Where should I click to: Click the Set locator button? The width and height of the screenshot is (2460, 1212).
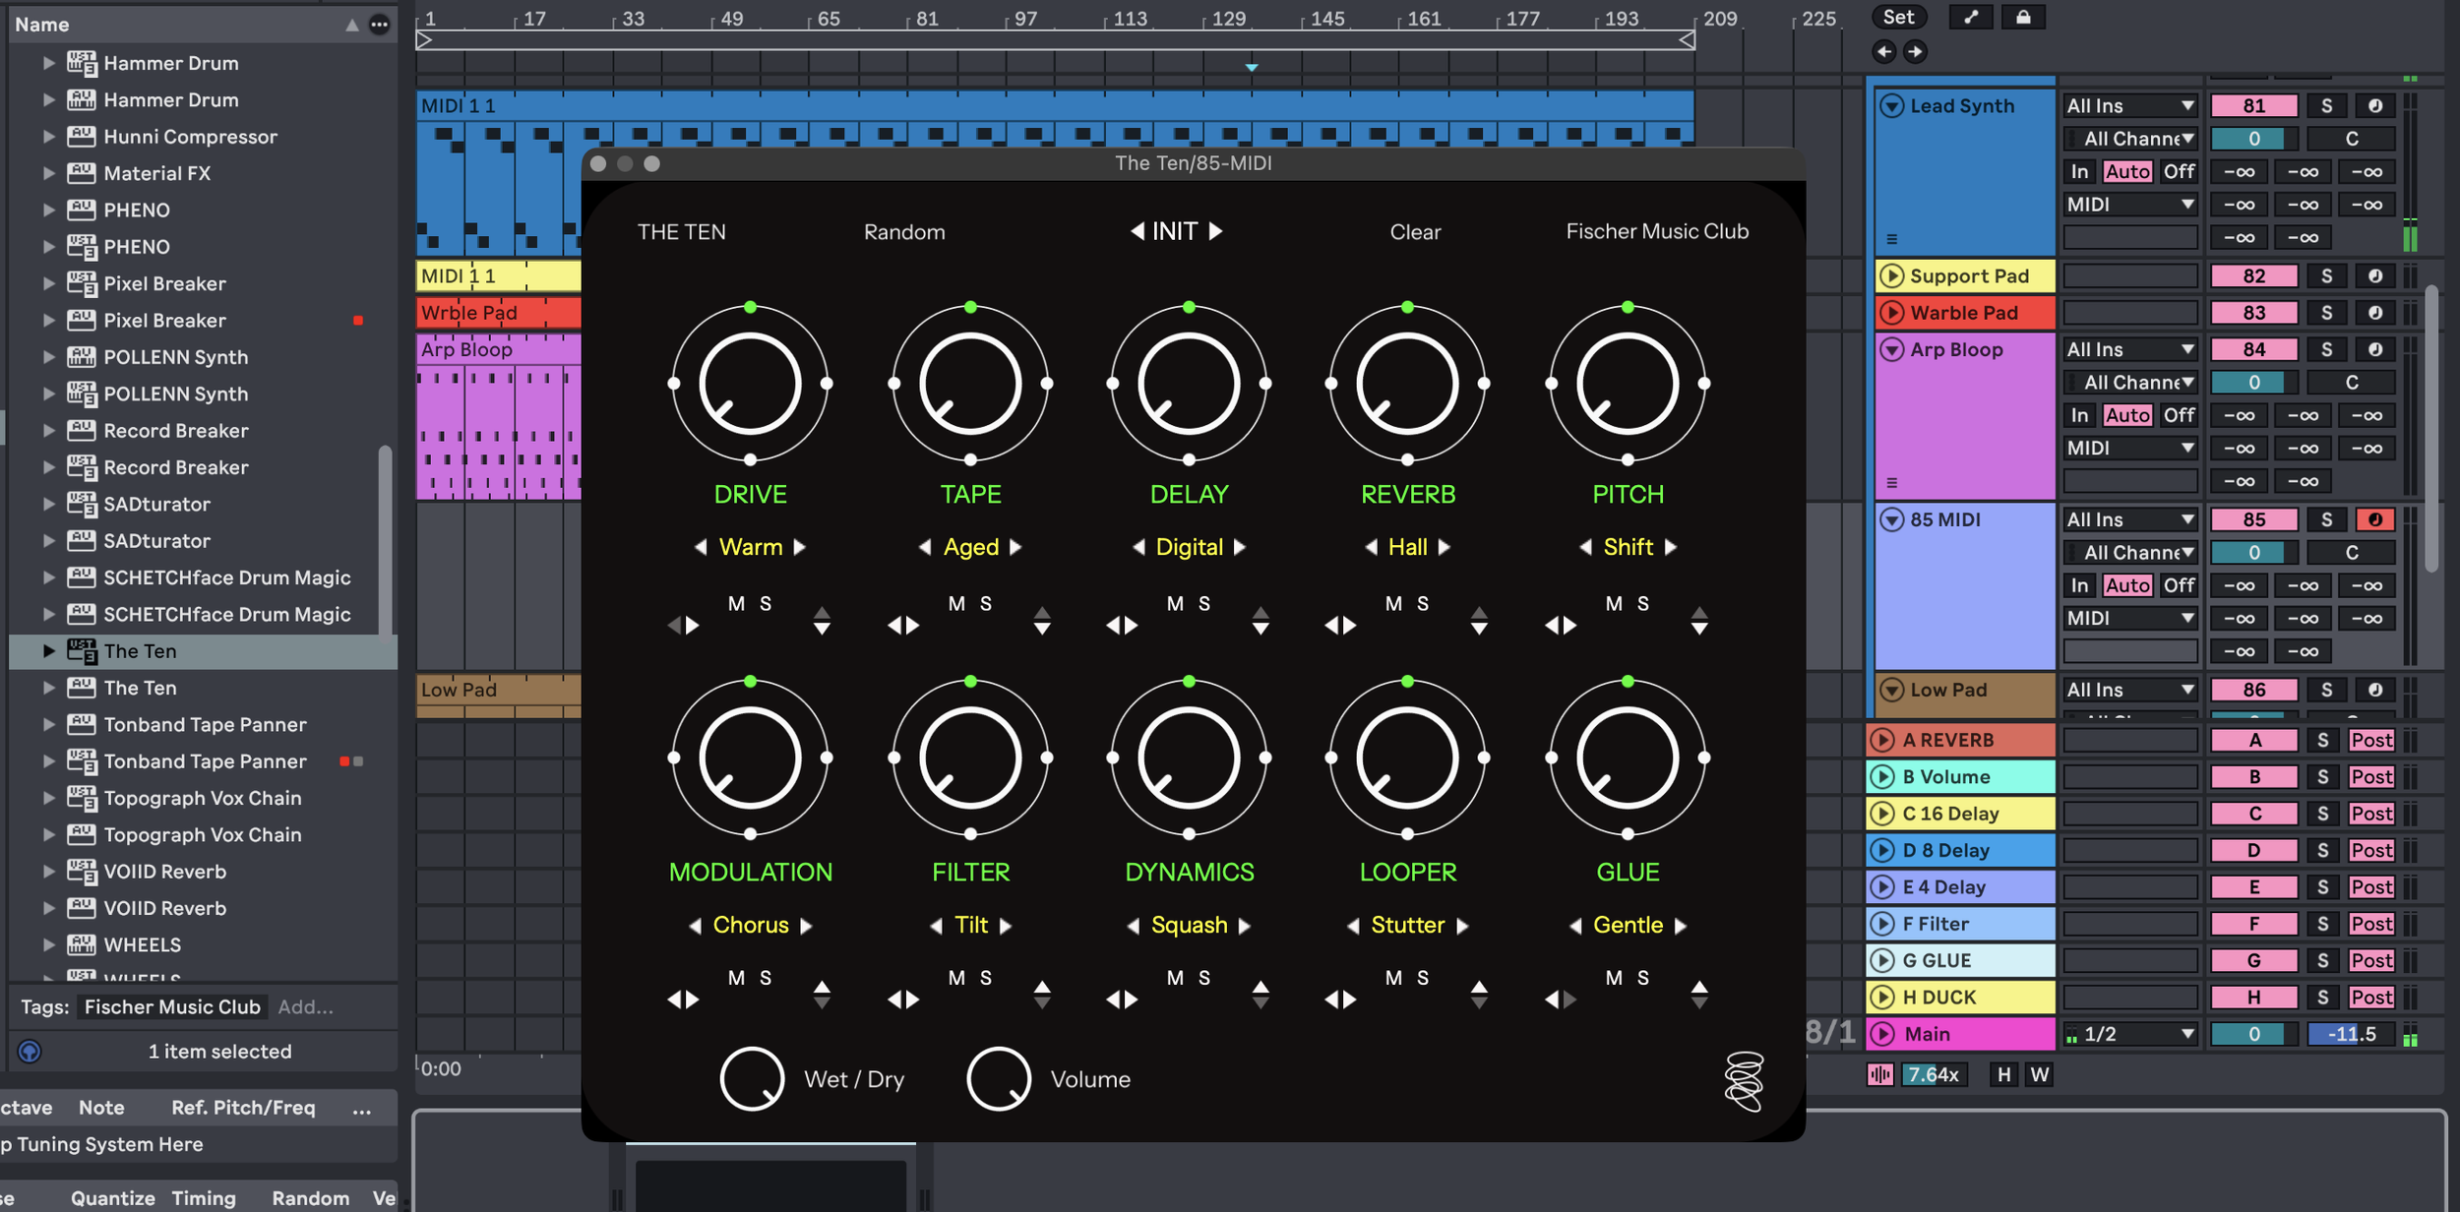click(x=1898, y=17)
